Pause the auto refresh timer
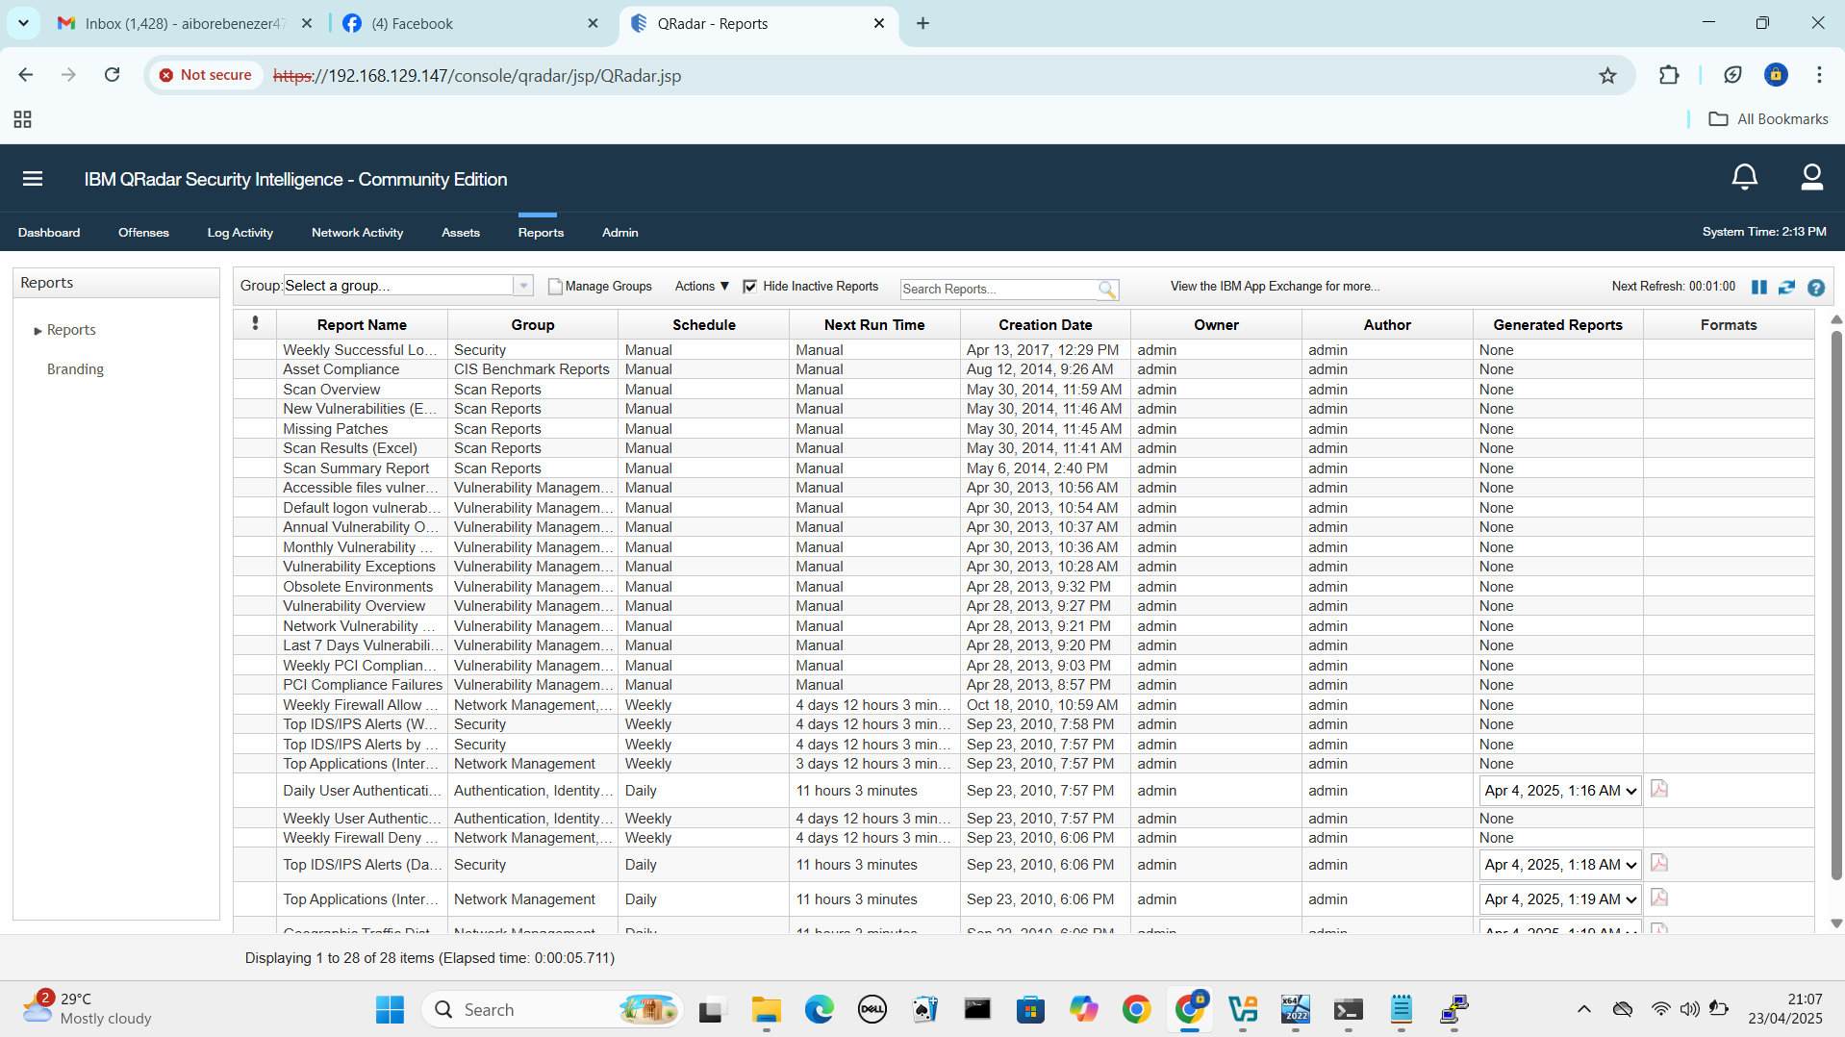 pos(1759,287)
